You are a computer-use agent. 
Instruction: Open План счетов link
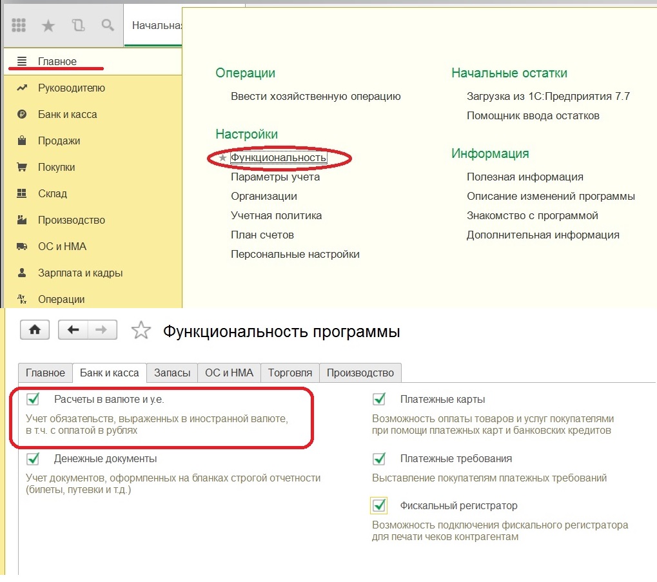262,235
